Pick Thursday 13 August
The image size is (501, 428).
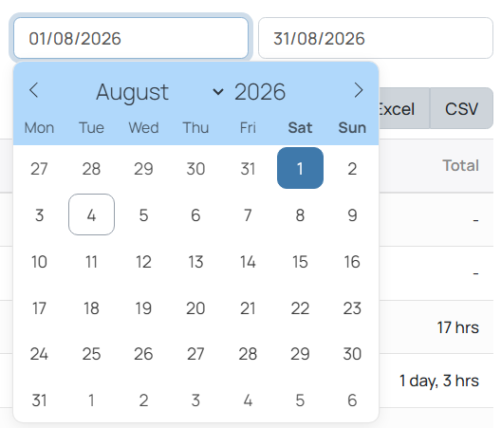195,262
